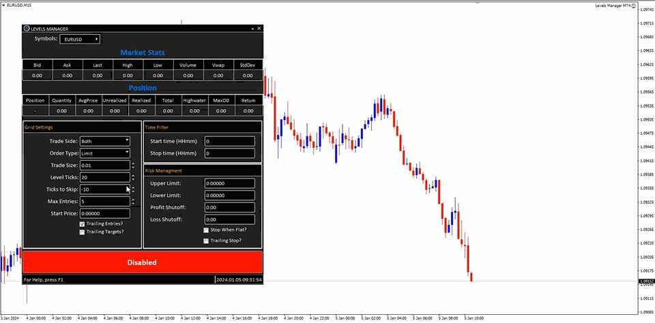The height and width of the screenshot is (323, 655).
Task: Click the Market Stats heading
Action: (143, 52)
